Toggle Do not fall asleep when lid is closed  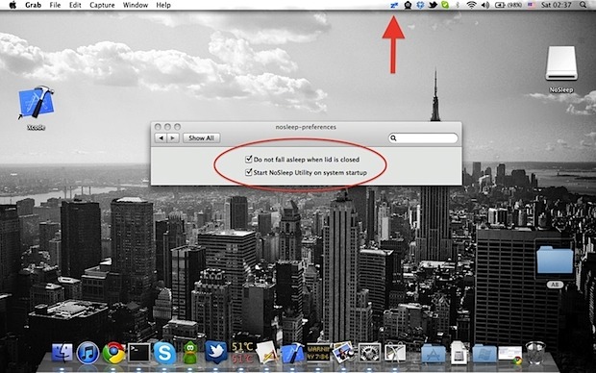coord(249,159)
